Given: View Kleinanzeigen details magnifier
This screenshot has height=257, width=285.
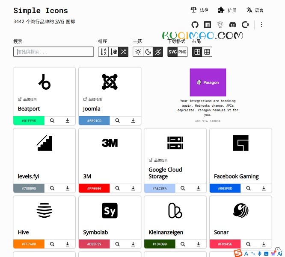Looking at the screenshot, I should (183, 244).
